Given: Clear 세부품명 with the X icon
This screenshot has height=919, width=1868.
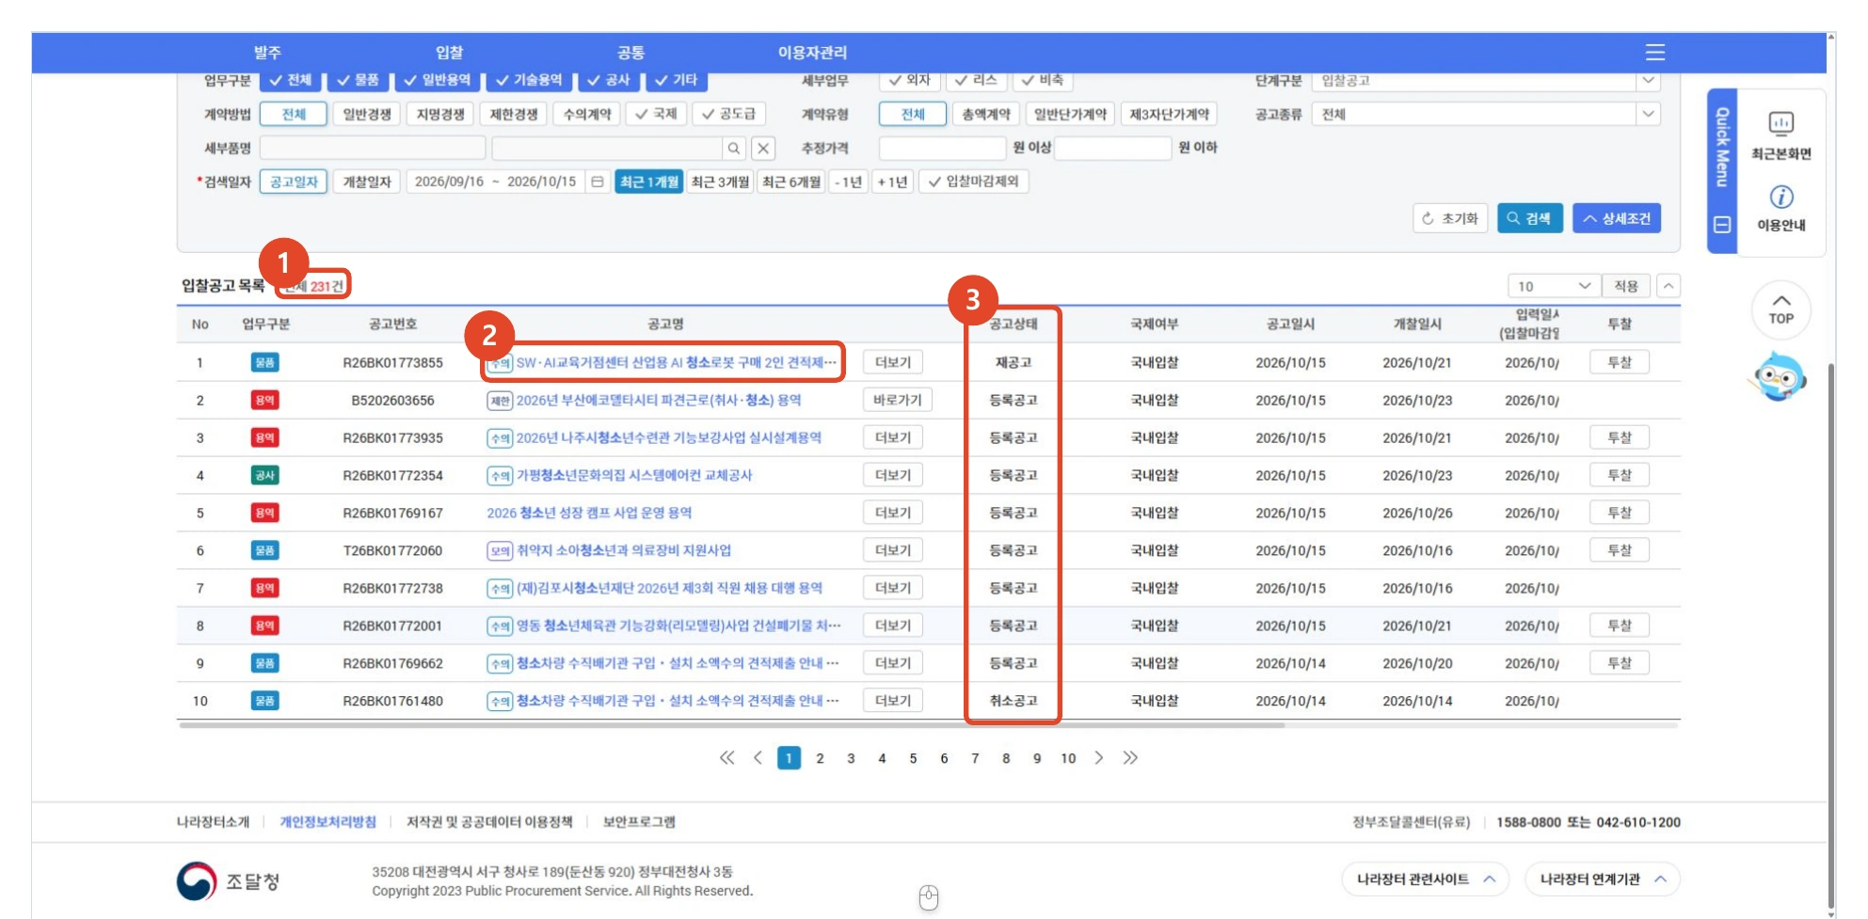Looking at the screenshot, I should [x=764, y=148].
